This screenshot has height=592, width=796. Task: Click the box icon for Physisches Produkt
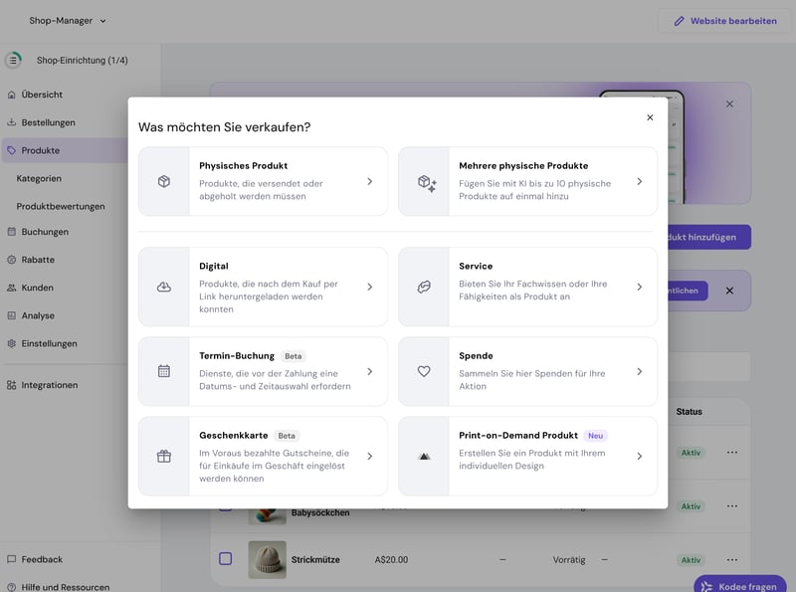tap(164, 182)
